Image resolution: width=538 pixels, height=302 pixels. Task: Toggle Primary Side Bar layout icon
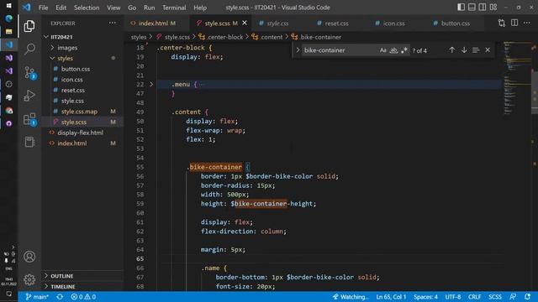point(461,8)
